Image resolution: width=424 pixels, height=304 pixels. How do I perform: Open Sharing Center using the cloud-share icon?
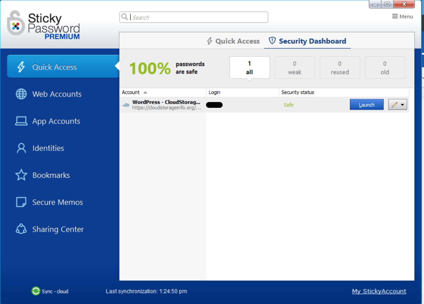click(21, 229)
